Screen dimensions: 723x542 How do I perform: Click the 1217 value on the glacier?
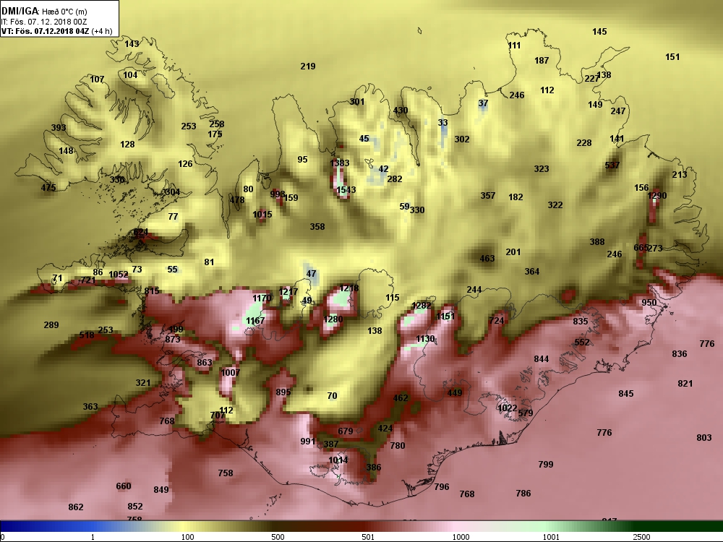288,292
